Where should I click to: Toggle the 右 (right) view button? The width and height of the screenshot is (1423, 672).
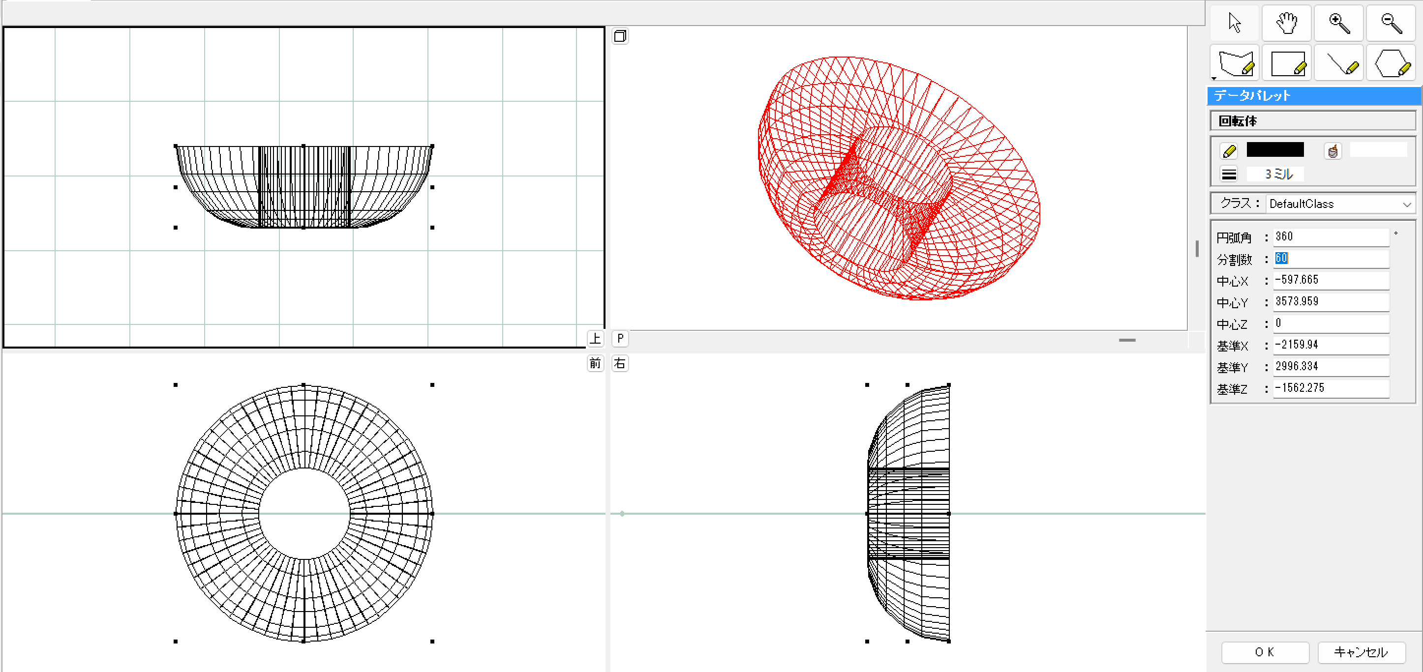(620, 363)
